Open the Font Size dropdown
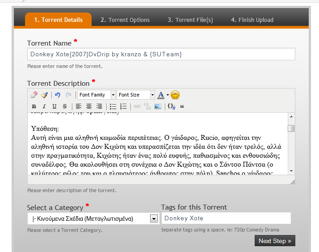This screenshot has height=252, width=319. pos(136,95)
